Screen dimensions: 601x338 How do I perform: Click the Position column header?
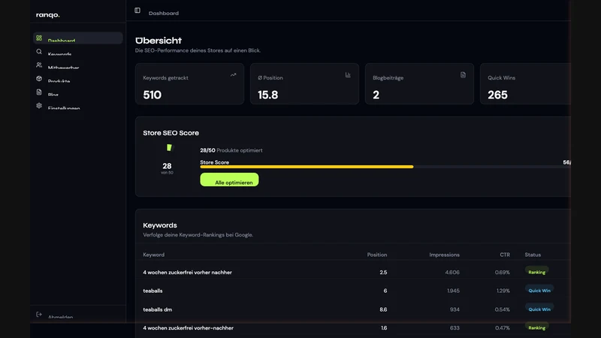[377, 255]
